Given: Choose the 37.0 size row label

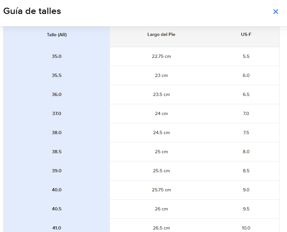Looking at the screenshot, I should coord(57,113).
